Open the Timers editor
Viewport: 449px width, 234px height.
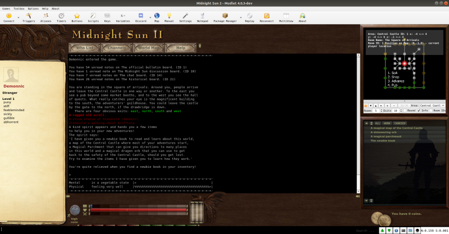(61, 17)
